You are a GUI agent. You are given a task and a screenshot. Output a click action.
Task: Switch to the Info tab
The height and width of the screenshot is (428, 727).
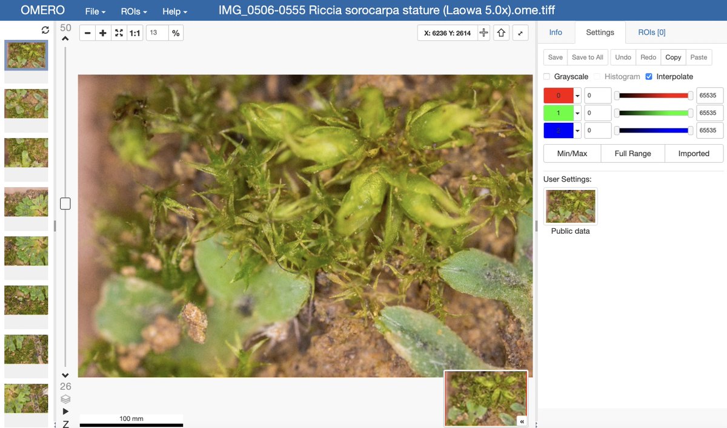(x=556, y=32)
